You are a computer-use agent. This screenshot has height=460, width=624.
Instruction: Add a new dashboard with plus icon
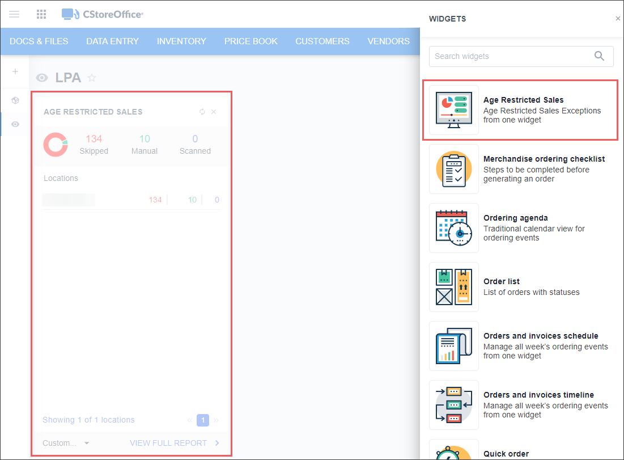(x=15, y=71)
